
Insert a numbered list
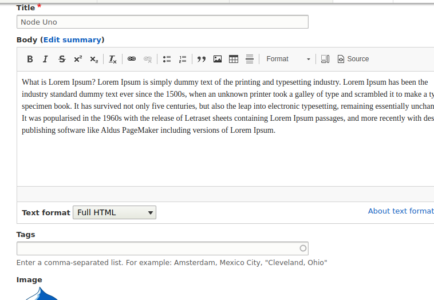(x=183, y=59)
